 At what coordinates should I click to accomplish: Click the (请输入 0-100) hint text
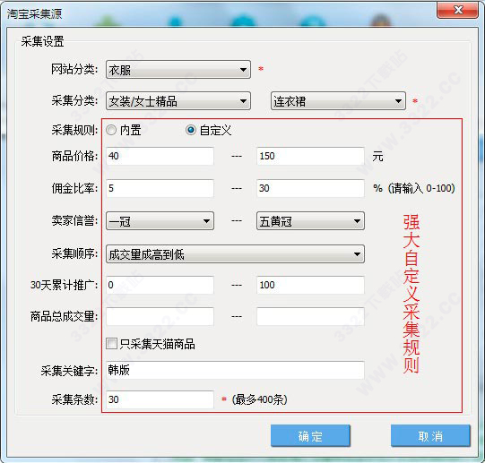tap(421, 188)
